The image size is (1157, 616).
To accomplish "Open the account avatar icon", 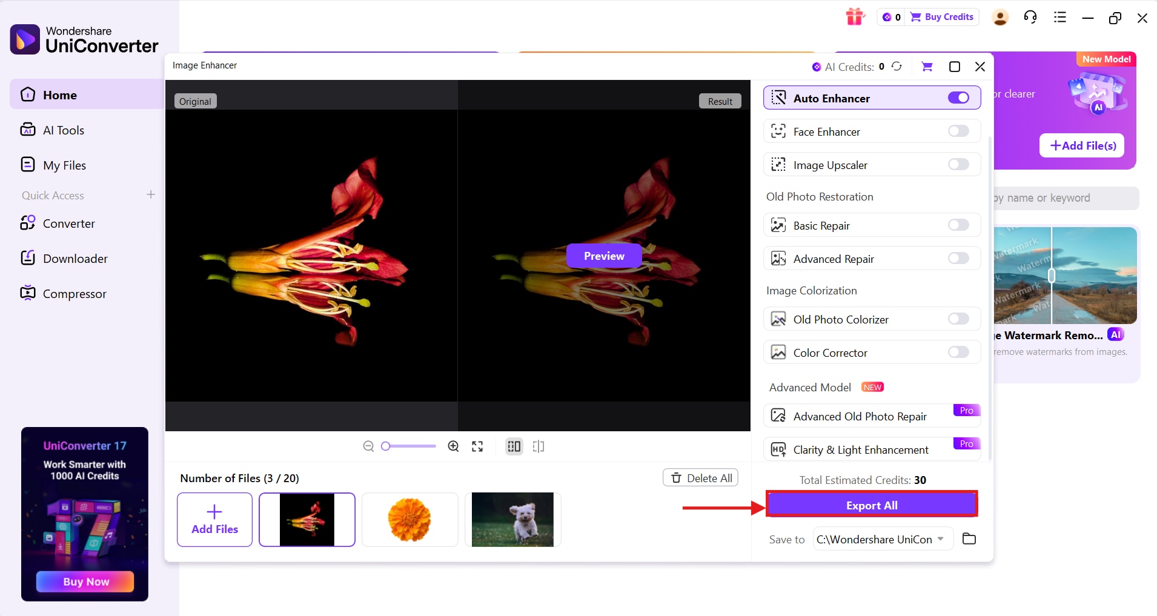I will coord(1000,18).
